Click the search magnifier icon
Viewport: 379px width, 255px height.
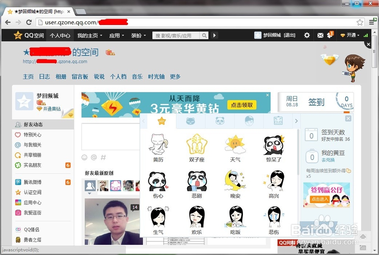tap(204, 36)
